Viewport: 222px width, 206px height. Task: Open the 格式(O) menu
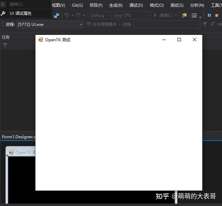point(157,6)
